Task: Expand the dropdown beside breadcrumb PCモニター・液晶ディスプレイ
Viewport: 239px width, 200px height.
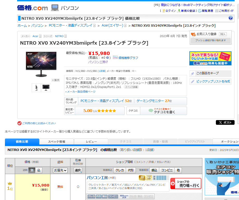Action: (94, 26)
